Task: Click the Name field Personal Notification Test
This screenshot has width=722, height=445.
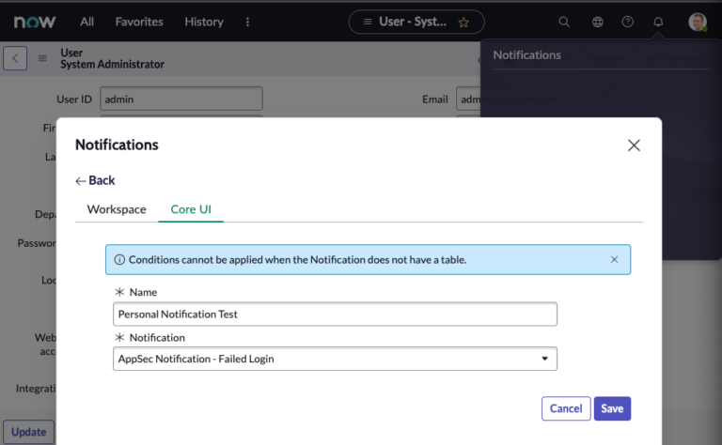Action: click(336, 315)
